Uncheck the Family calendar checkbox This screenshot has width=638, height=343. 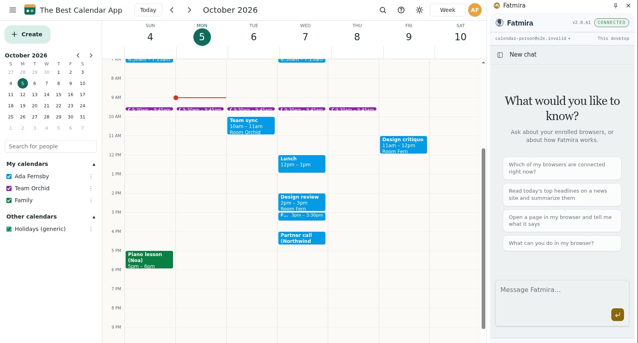9,200
